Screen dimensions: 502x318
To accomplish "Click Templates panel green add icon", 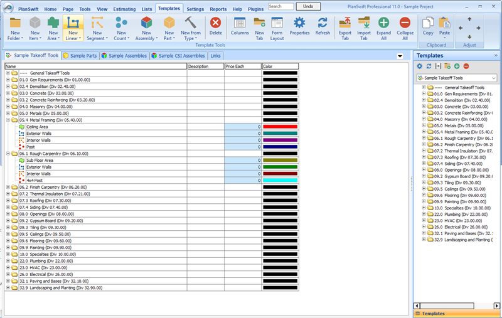I will click(457, 66).
